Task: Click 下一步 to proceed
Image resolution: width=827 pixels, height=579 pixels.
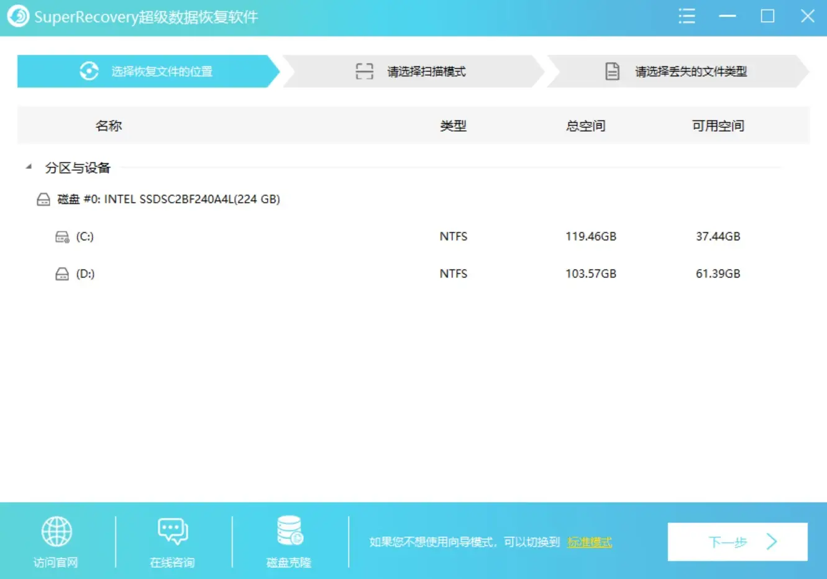Action: click(737, 541)
